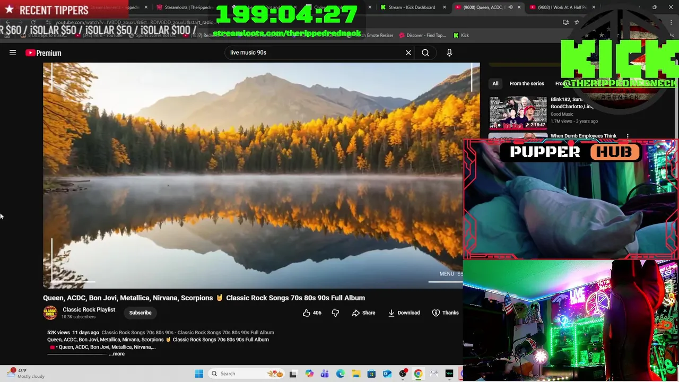Open the Classic Rock Playlist channel avatar
This screenshot has height=382, width=679.
tap(50, 312)
